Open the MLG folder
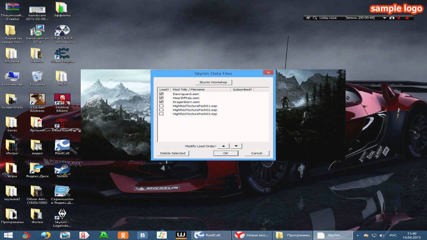 coord(62,78)
